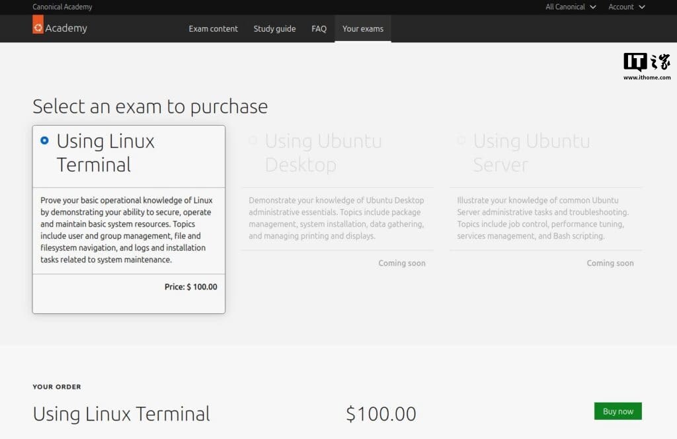
Task: Switch to the Your exams tab
Action: pyautogui.click(x=362, y=29)
